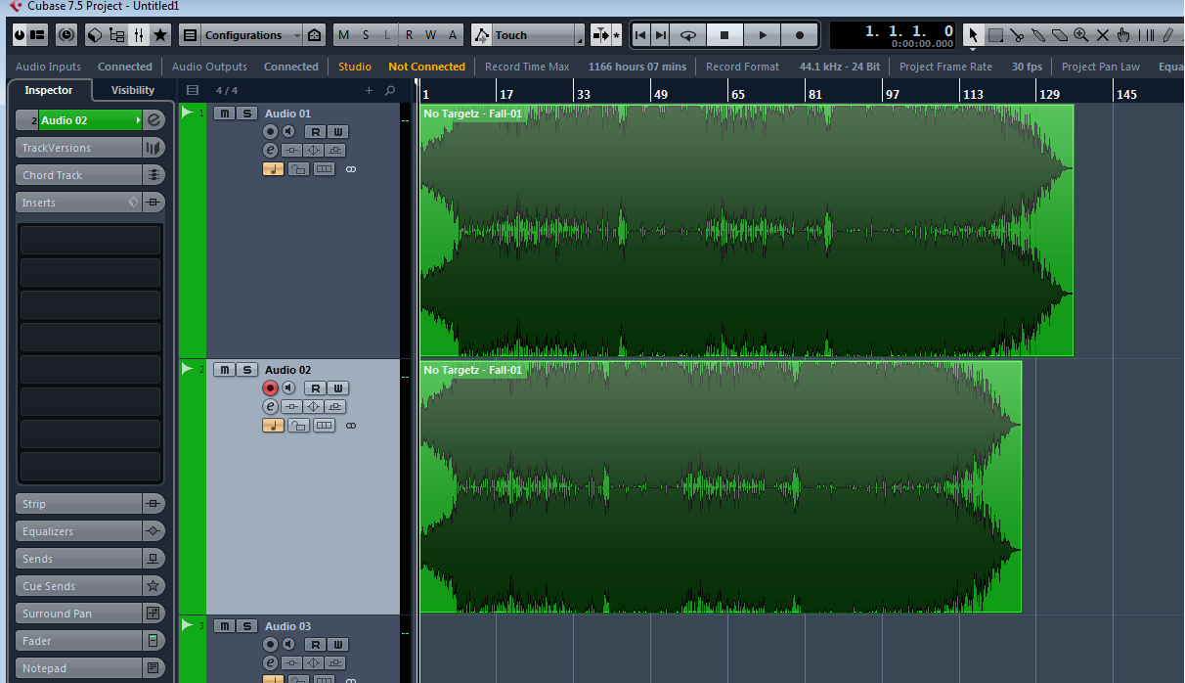Open the Configurations dropdown

pos(242,35)
